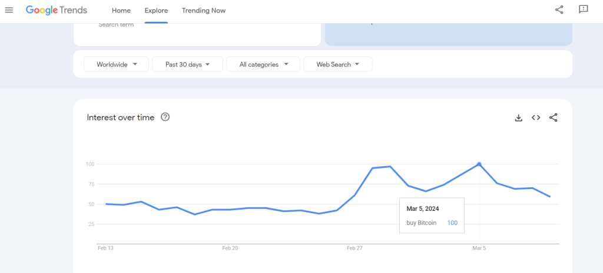
Task: Open the Web Search type dropdown
Action: coord(338,65)
